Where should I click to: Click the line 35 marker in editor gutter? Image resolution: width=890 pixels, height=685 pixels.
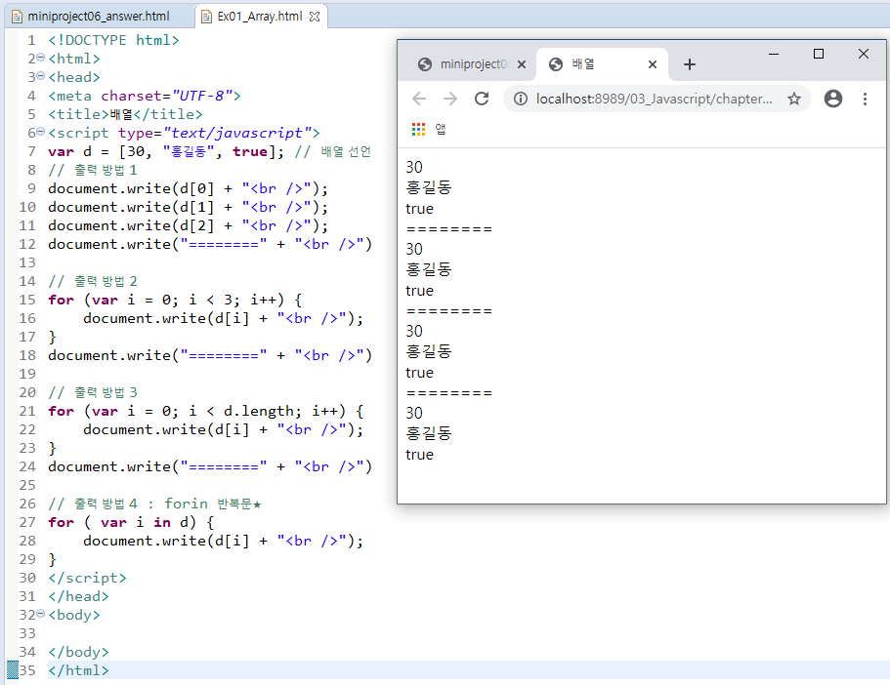[13, 669]
